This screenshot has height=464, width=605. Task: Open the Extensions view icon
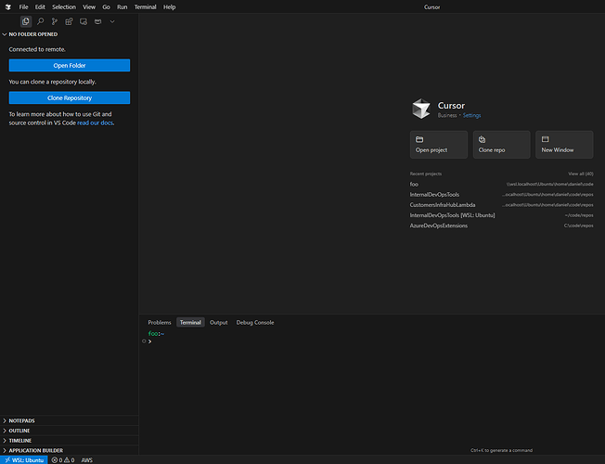(x=69, y=21)
